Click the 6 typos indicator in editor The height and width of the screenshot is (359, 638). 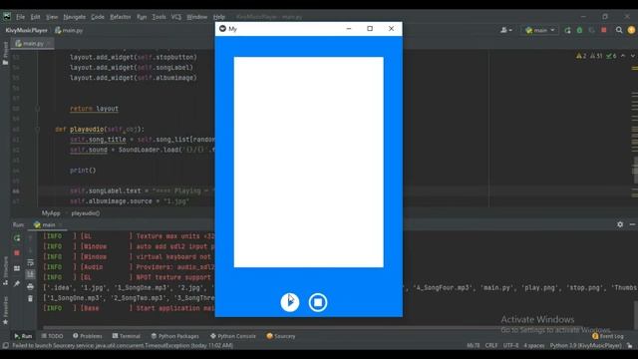point(611,56)
